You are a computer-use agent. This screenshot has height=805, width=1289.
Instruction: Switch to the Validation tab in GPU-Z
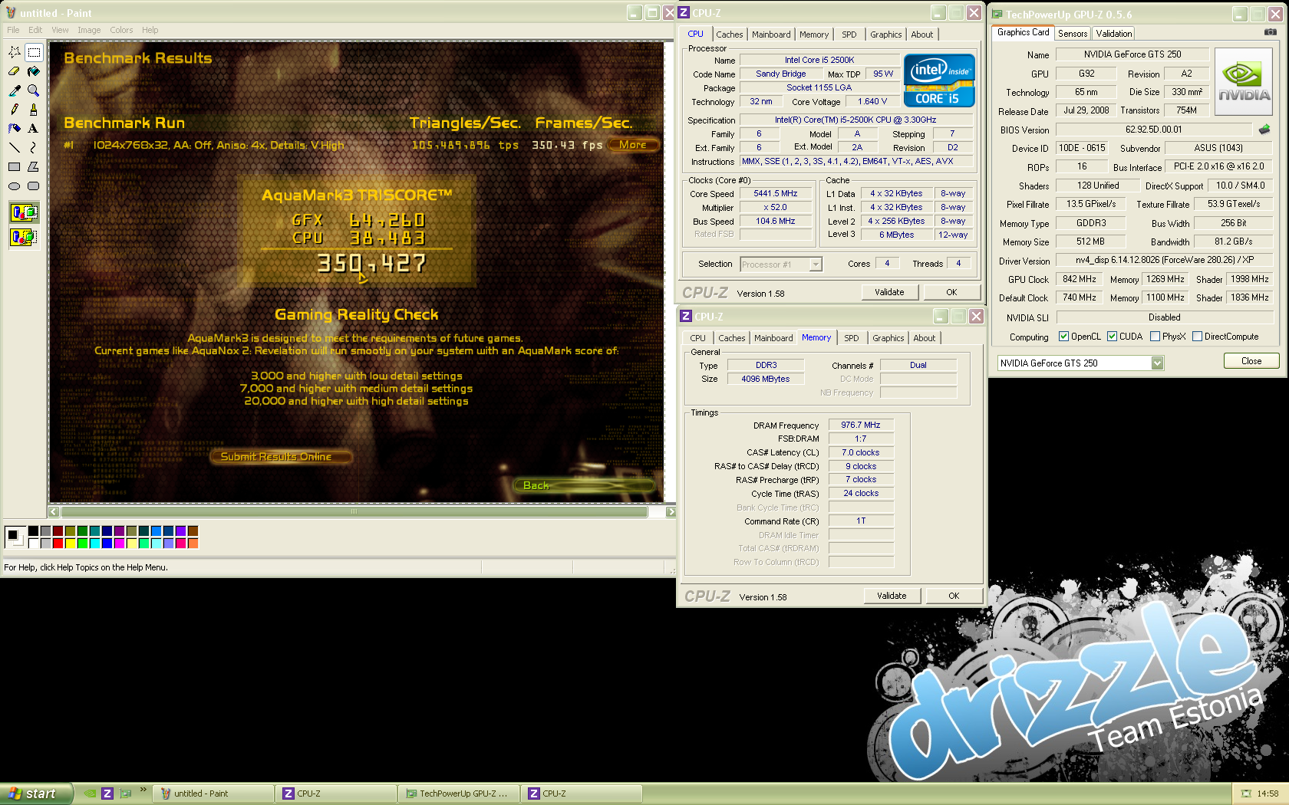point(1113,34)
